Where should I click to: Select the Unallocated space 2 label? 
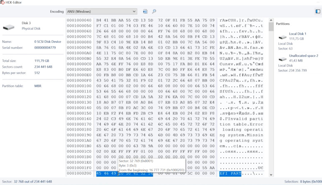click(303, 56)
